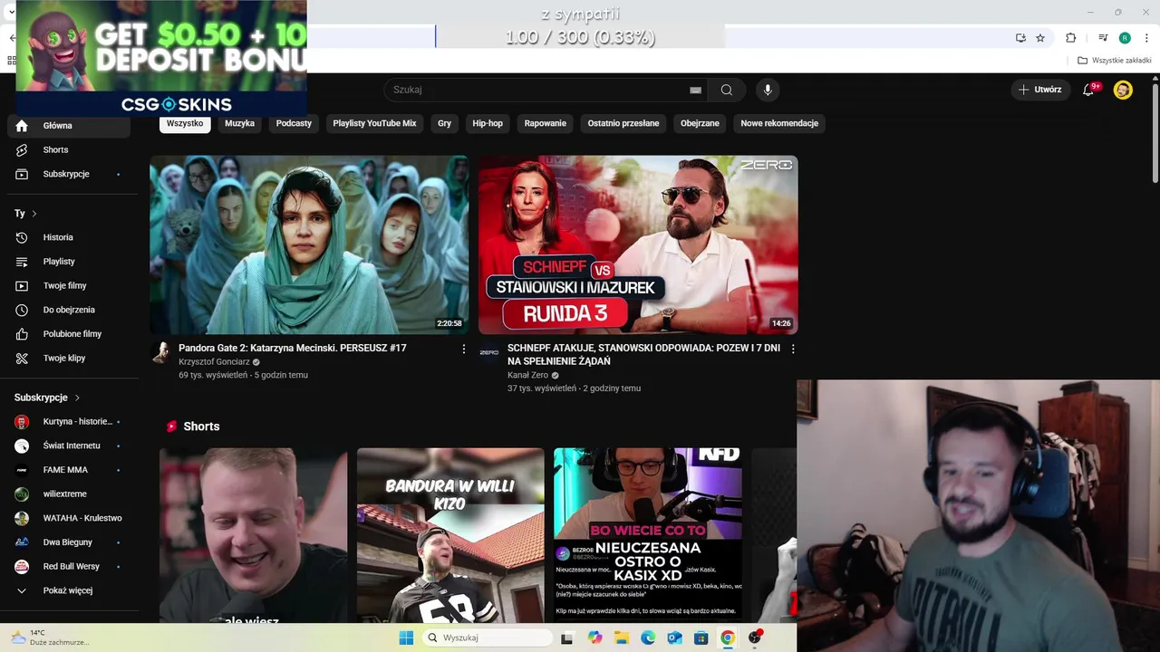Select the Obejrzane filter chip

[x=700, y=123]
